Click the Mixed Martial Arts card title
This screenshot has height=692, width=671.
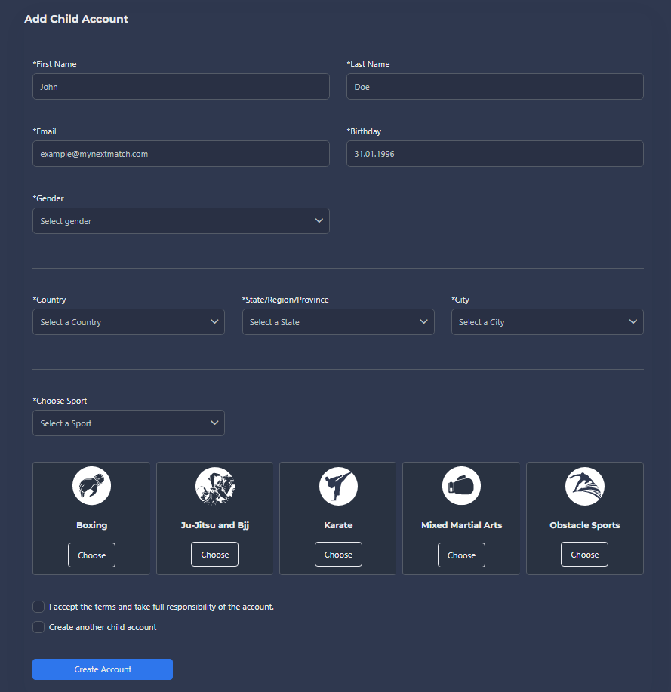click(462, 525)
